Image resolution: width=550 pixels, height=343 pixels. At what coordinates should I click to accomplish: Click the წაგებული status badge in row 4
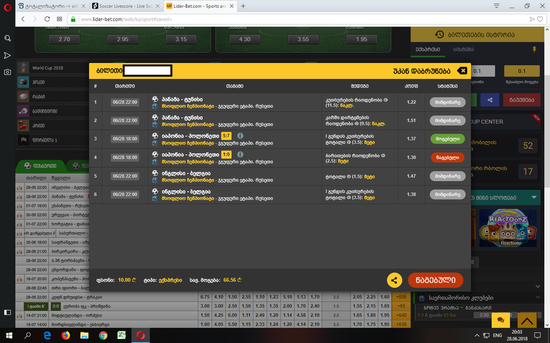[447, 158]
